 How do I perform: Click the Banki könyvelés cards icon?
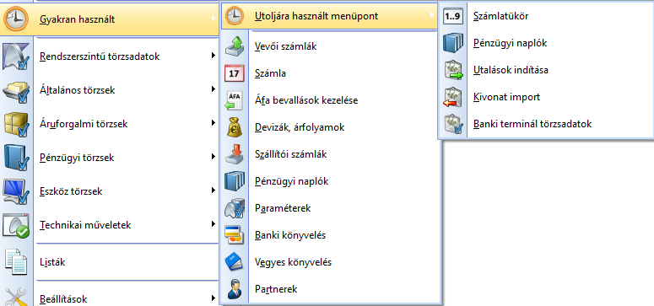[235, 235]
